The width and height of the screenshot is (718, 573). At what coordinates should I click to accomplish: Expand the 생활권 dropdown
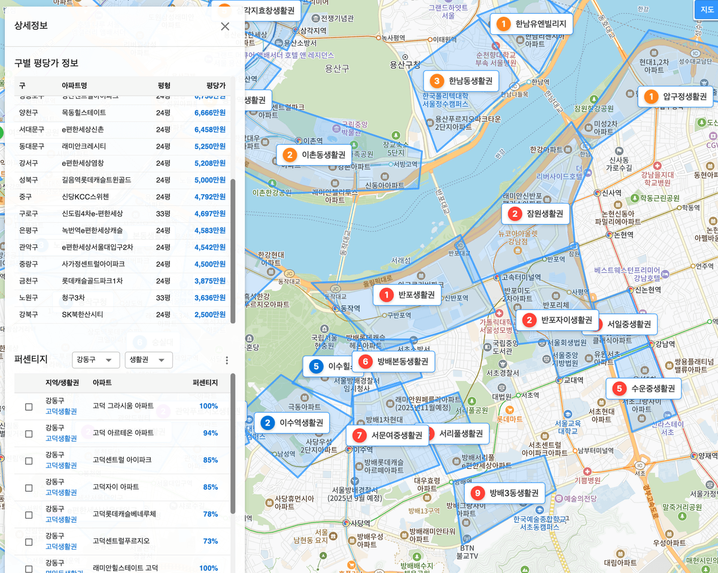(148, 360)
